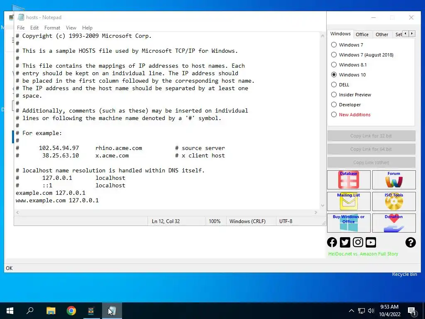
Task: Launch File Explorer from taskbar
Action: tap(51, 311)
